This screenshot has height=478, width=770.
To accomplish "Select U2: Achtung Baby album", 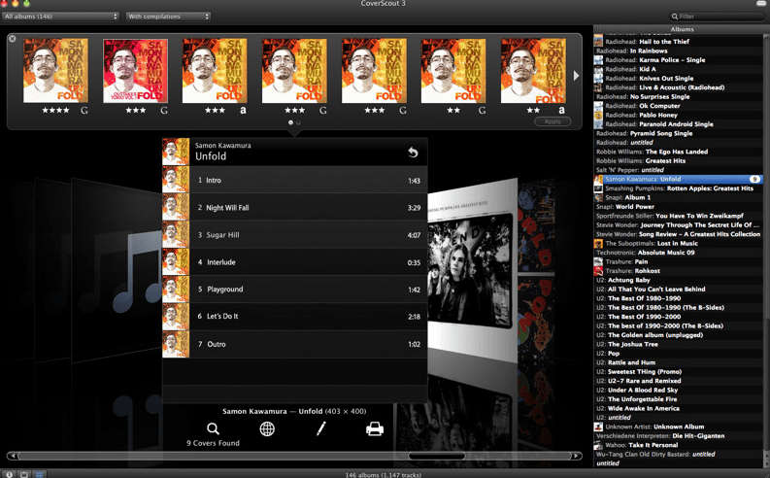I will [678, 280].
